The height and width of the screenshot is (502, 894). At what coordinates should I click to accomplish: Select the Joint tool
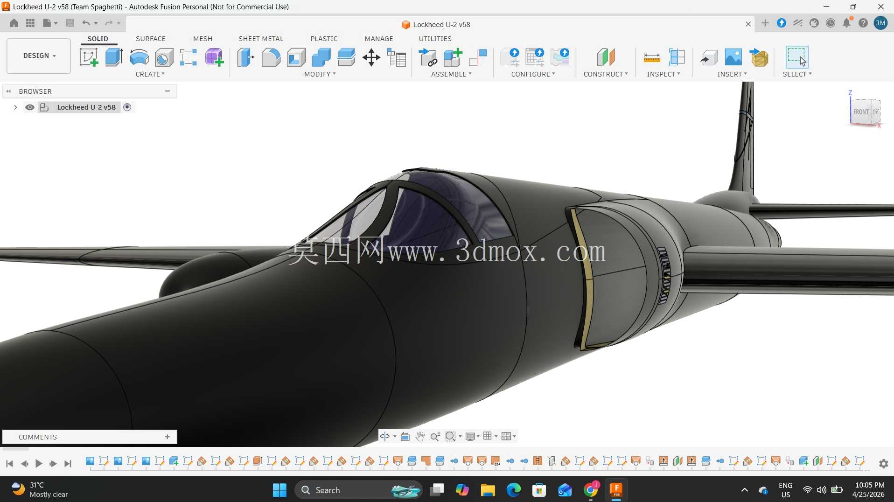(478, 57)
